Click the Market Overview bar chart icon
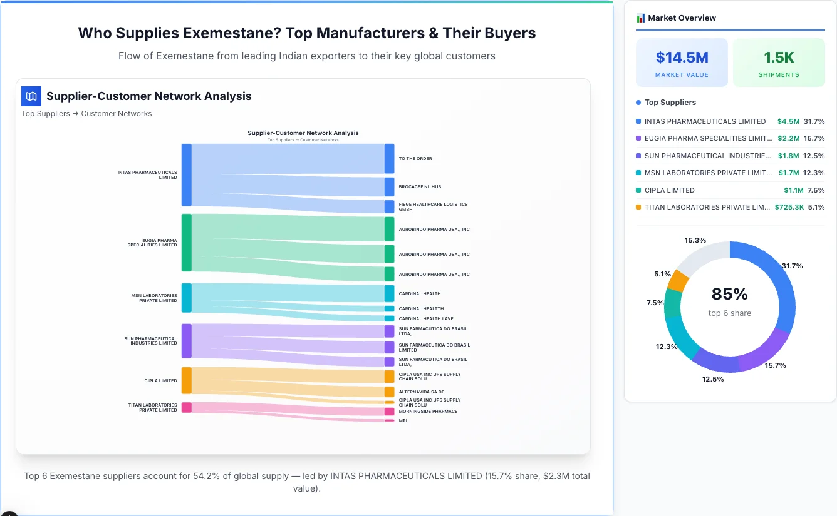Viewport: 837px width, 516px height. [x=640, y=18]
